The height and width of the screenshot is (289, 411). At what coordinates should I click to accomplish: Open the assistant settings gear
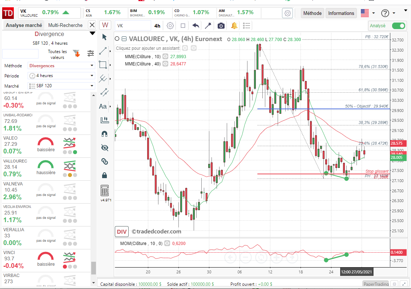point(185,48)
